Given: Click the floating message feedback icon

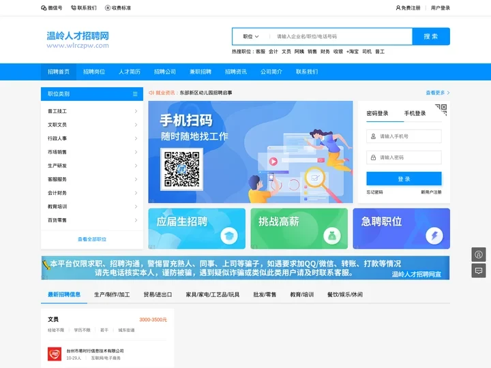Looking at the screenshot, I should coord(479,271).
